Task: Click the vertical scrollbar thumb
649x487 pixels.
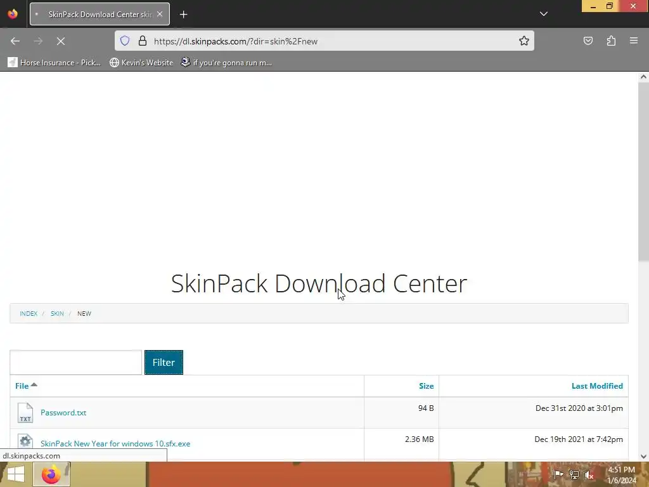Action: (643, 171)
